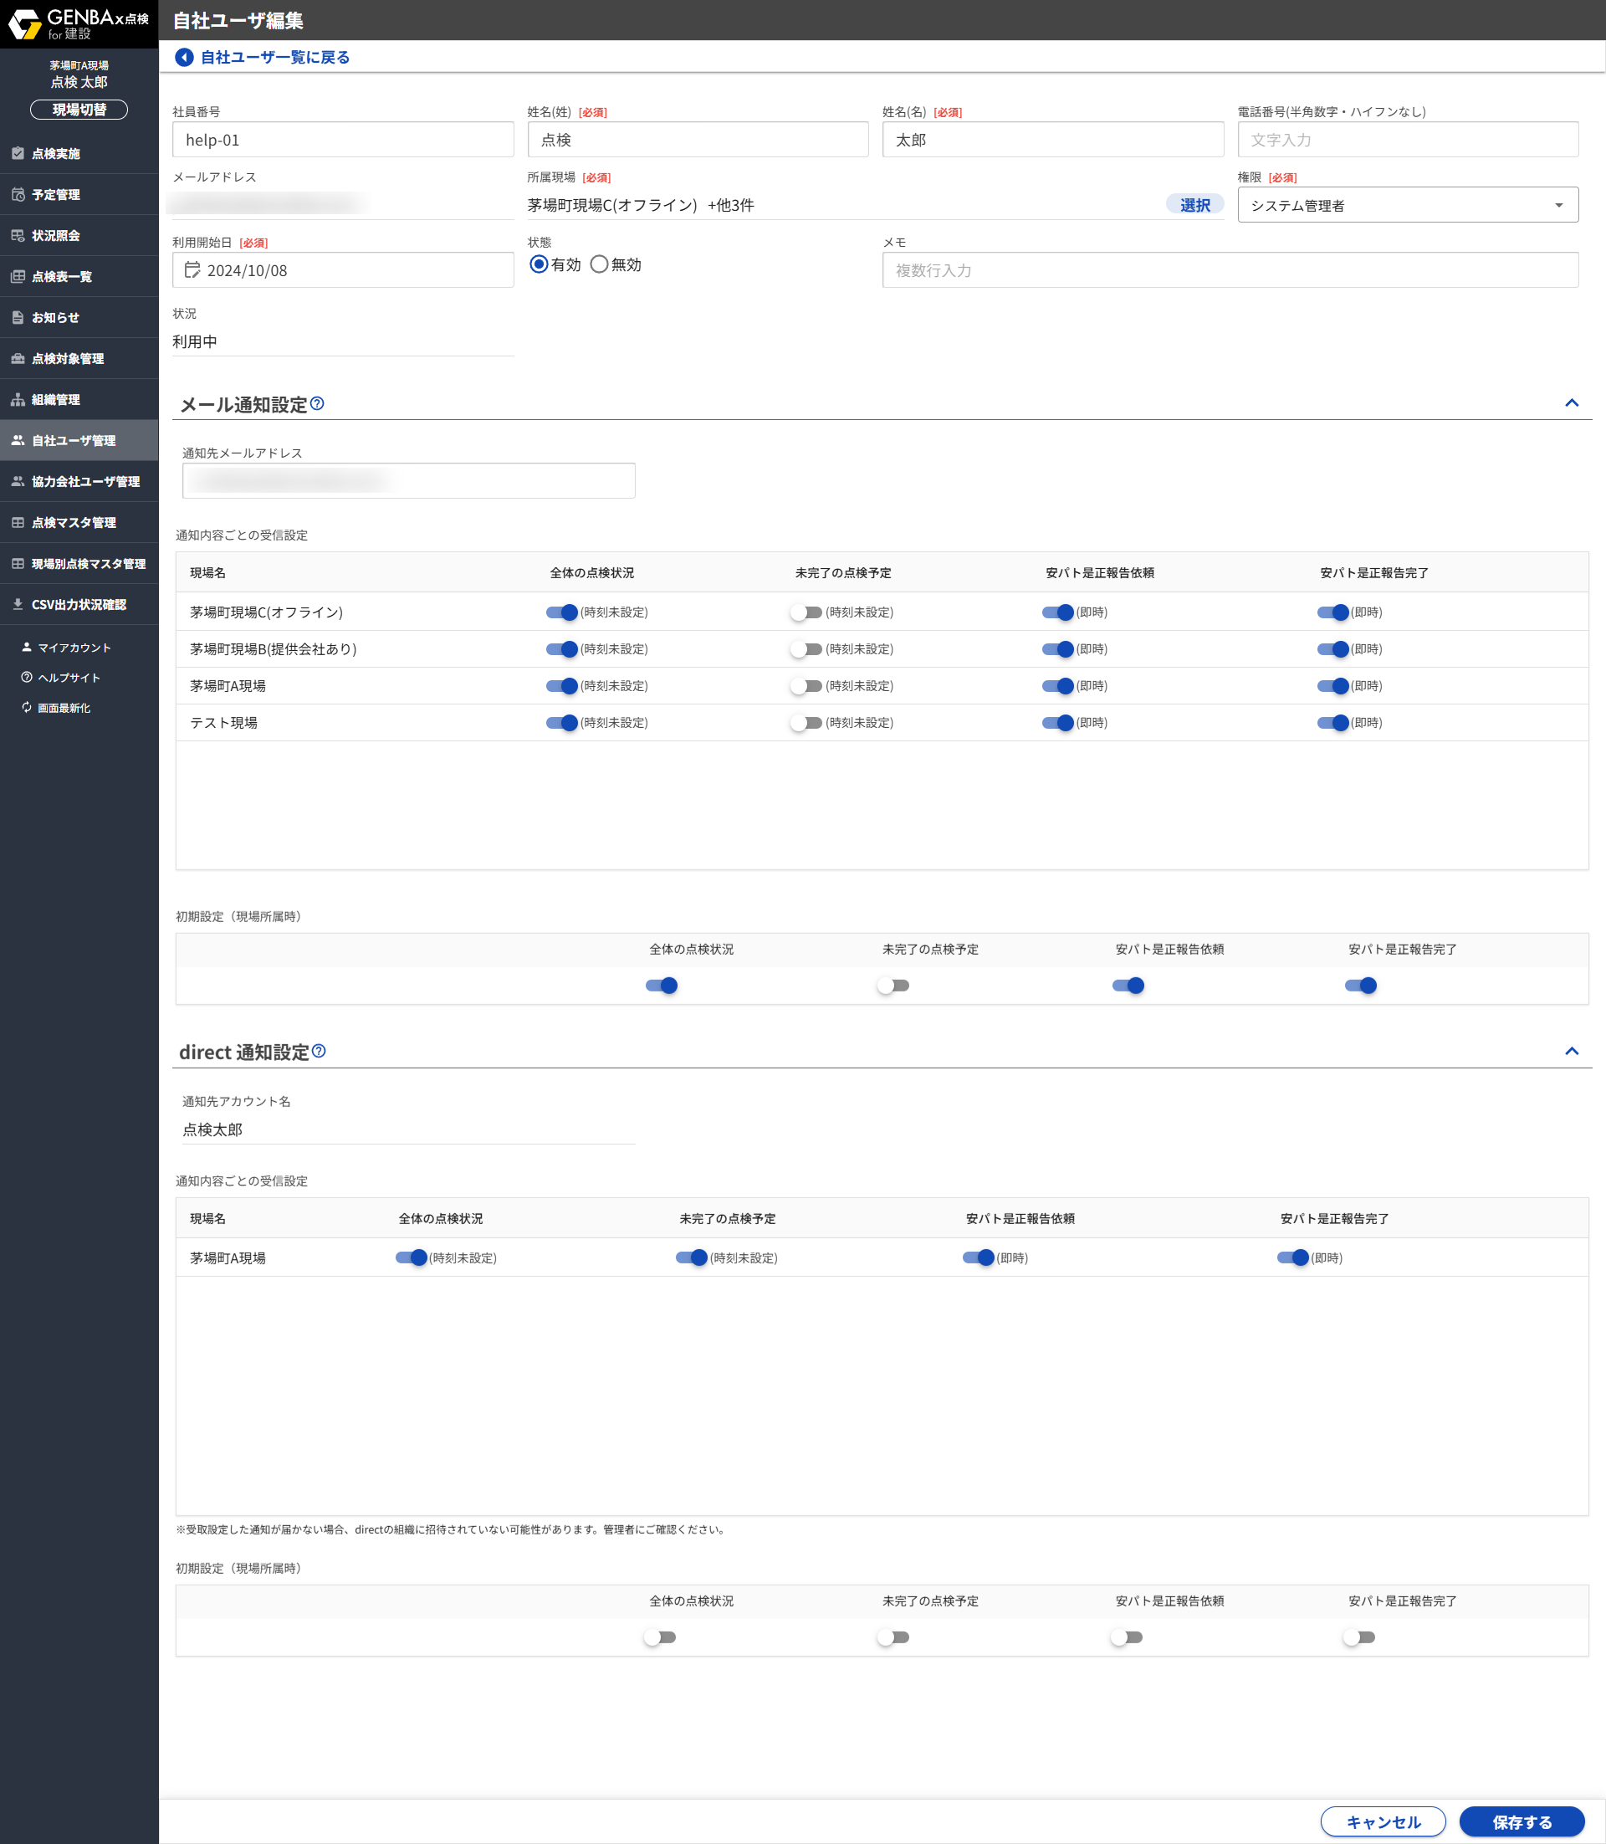Enable the 未完了の点検予定 mail toggle for テスト現場
Image resolution: width=1606 pixels, height=1844 pixels.
tap(806, 723)
